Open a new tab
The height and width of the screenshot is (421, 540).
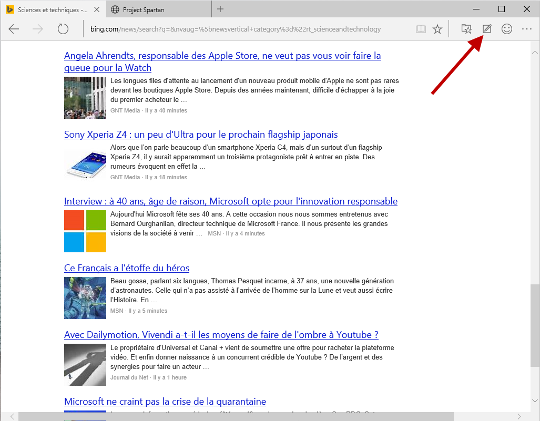pyautogui.click(x=220, y=9)
